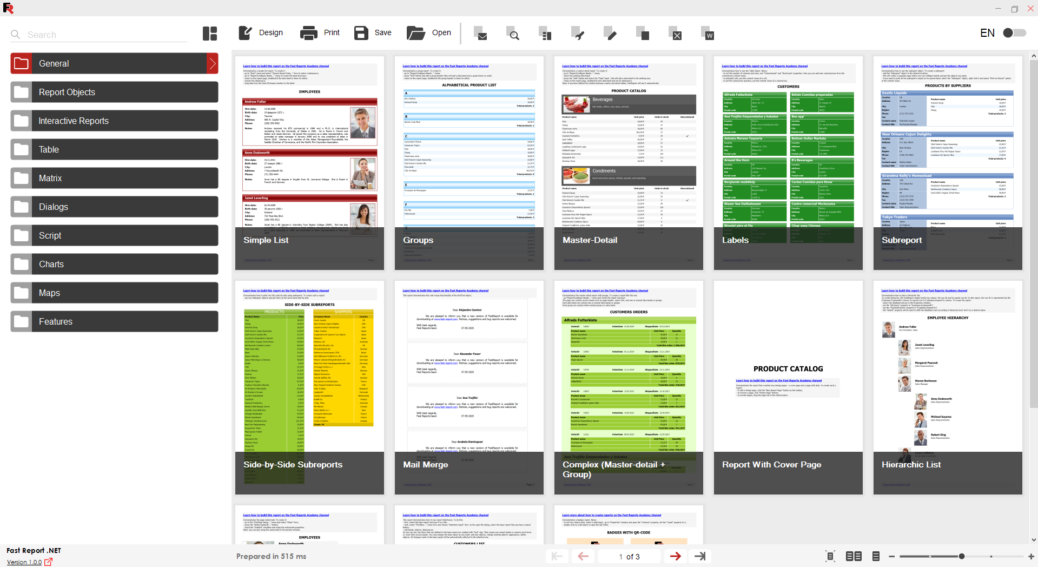Image resolution: width=1038 pixels, height=567 pixels.
Task: Click the red folder icon of General
Action: click(21, 63)
